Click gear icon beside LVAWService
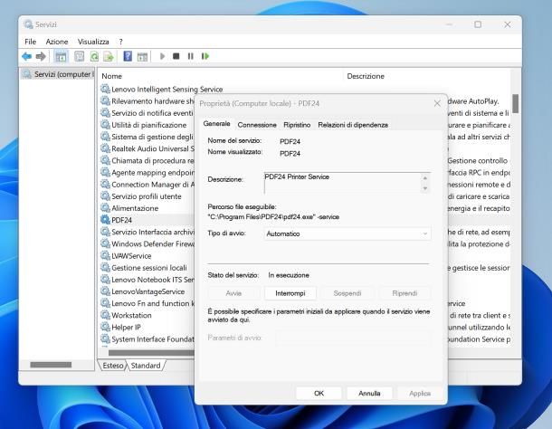Screen dimensions: 552x429 (105, 256)
